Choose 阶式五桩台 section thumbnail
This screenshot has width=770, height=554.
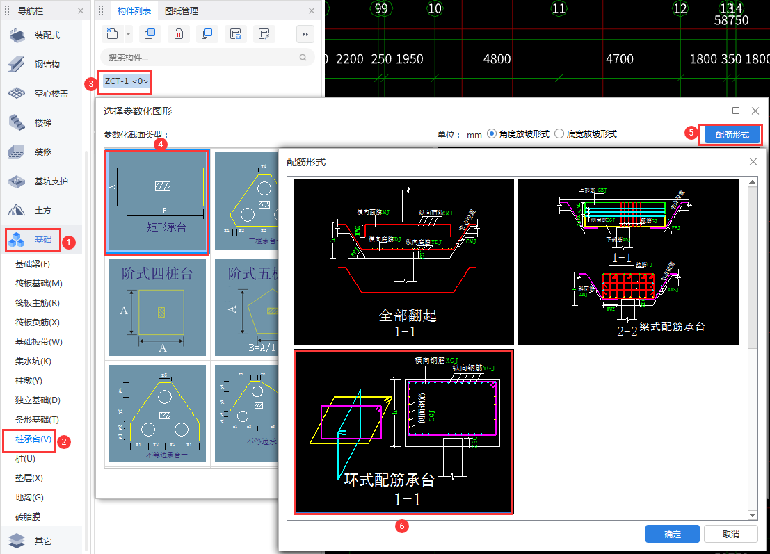(246, 307)
